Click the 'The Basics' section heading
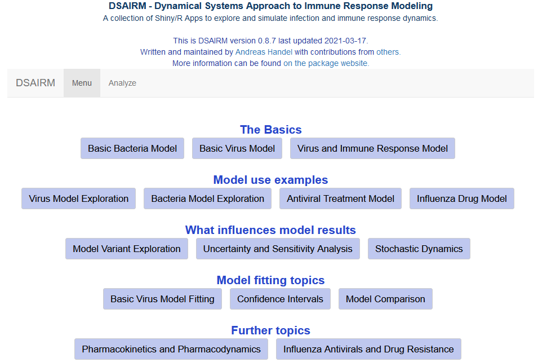 pos(271,130)
